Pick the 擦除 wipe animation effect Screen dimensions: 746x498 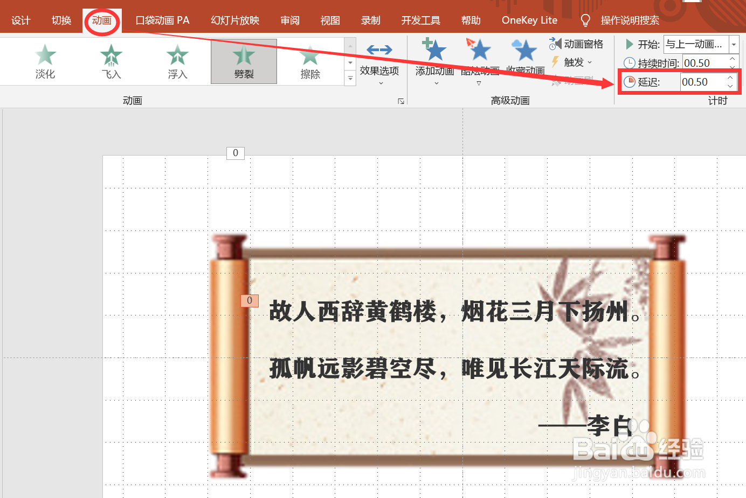tap(310, 61)
